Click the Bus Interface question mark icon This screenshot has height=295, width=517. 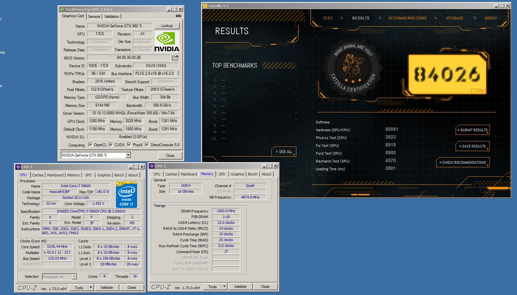[178, 73]
